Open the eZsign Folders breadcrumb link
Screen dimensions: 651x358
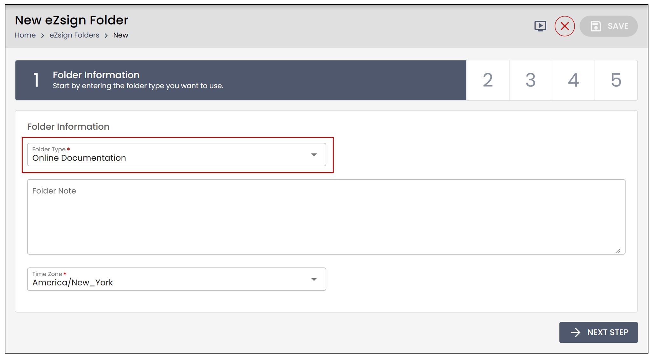[74, 35]
